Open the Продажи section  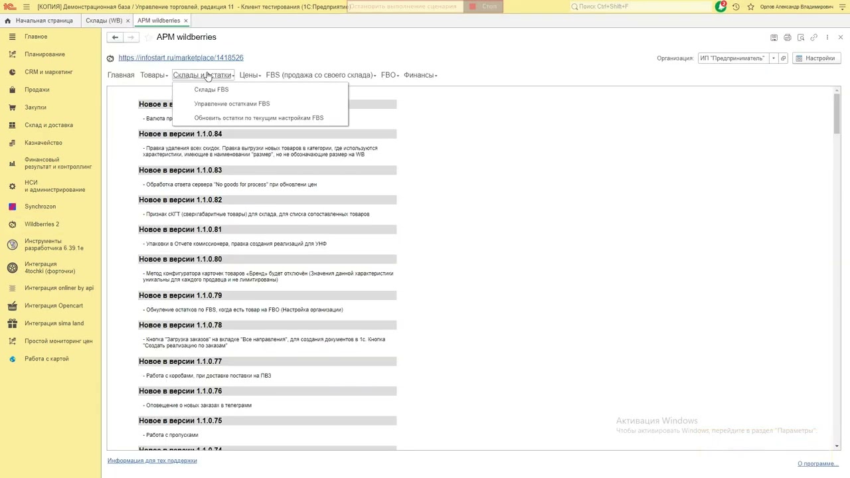pyautogui.click(x=37, y=90)
